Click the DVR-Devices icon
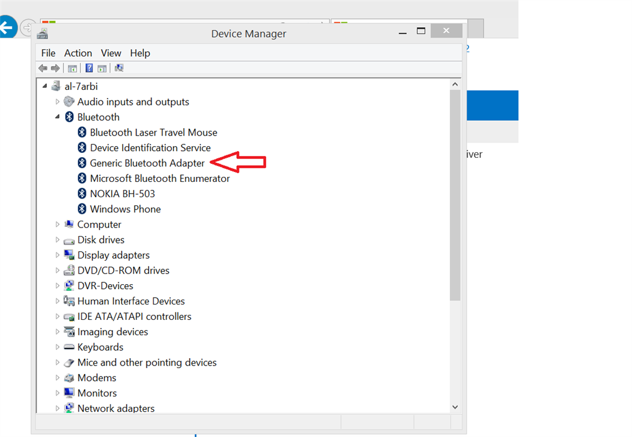The image size is (632, 437). pyautogui.click(x=69, y=285)
